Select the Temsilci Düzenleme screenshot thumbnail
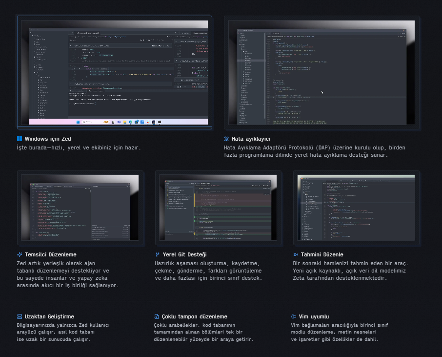Viewport: 442px width, 357px height. [x=80, y=208]
